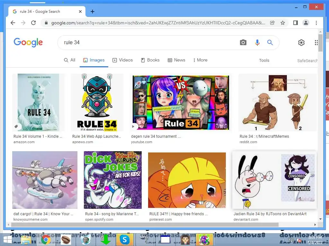Click the horizontal scroll right arrow
The image size is (329, 246).
click(x=315, y=225)
